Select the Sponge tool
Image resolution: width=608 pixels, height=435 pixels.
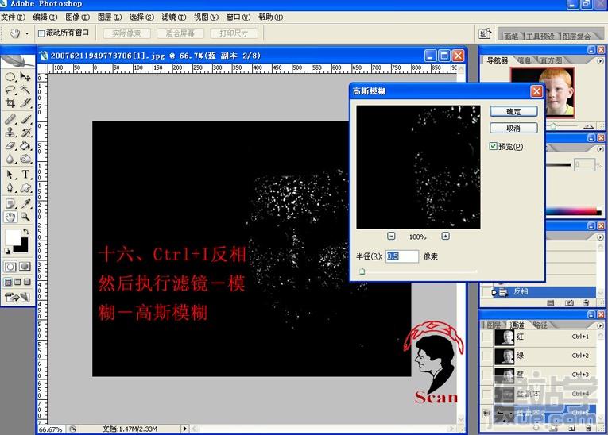(x=25, y=159)
